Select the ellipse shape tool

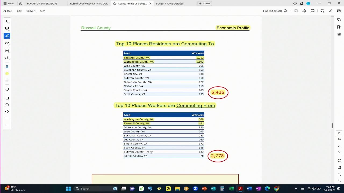pos(7,89)
